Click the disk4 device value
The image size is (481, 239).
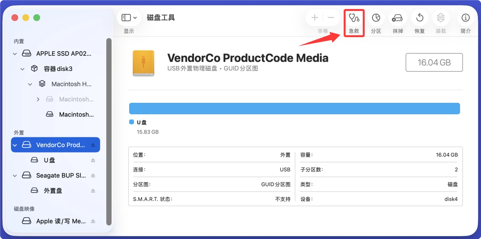pos(451,199)
